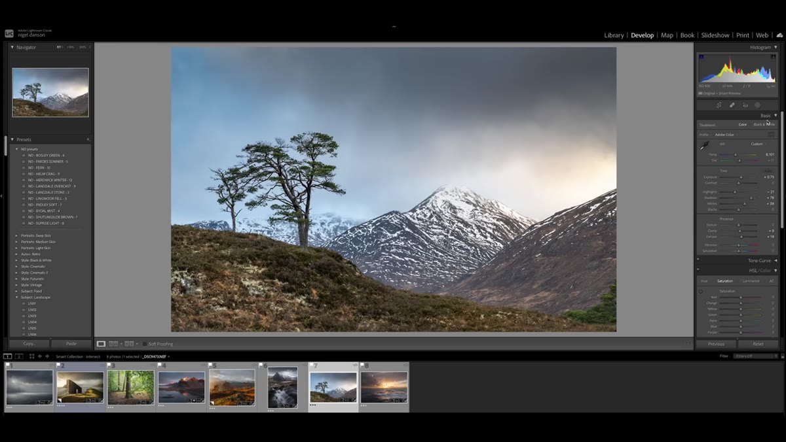Open the Masking tool icon

tap(757, 105)
